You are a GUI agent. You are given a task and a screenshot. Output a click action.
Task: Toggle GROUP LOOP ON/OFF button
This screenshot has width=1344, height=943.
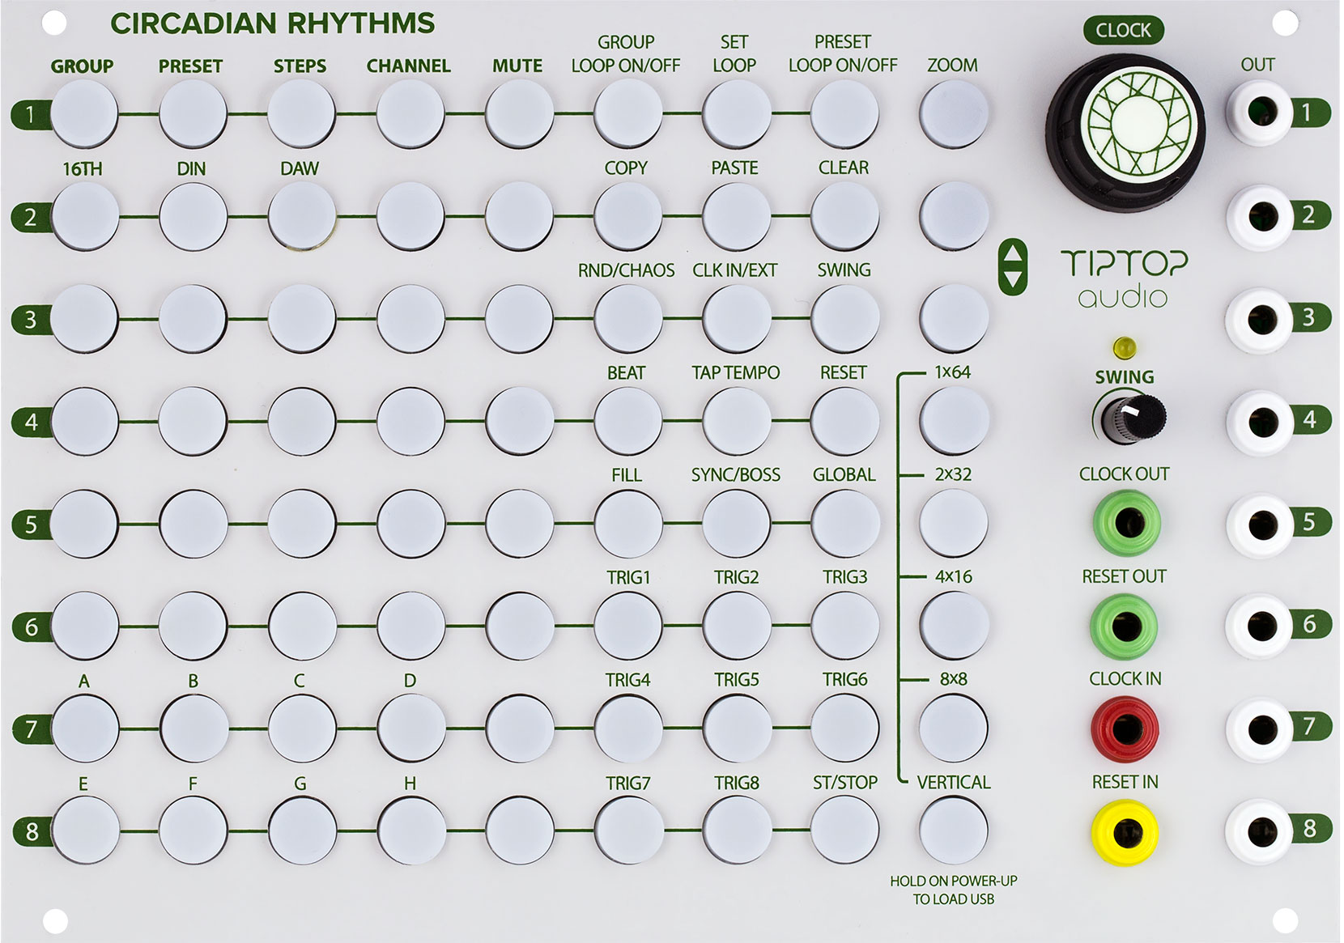click(x=627, y=114)
